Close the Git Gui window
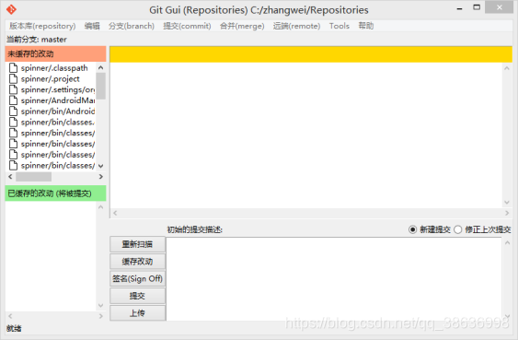The height and width of the screenshot is (340, 518). click(x=500, y=7)
